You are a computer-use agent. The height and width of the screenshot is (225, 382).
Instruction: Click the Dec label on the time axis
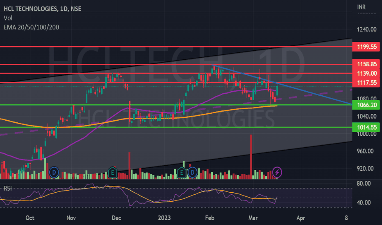116,218
